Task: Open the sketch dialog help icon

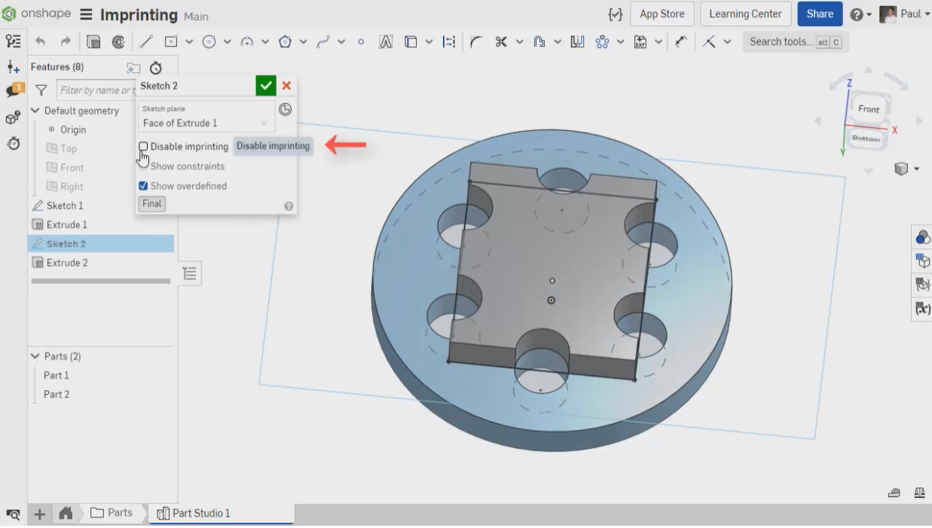Action: tap(288, 206)
